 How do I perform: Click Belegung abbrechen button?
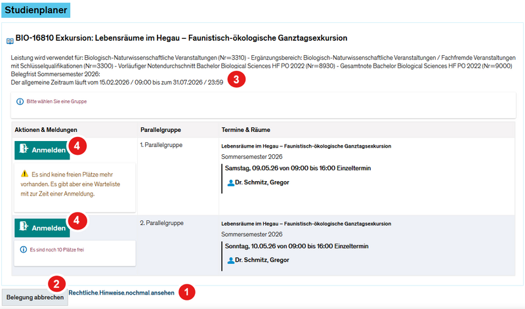[x=35, y=297]
